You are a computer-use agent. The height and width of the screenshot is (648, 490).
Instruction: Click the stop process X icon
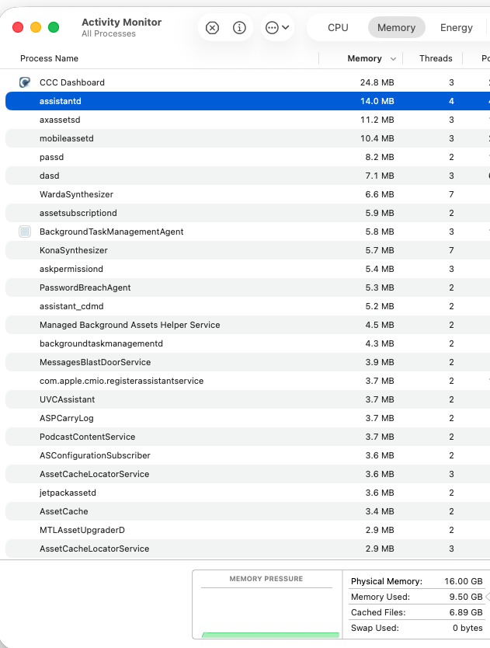pos(212,28)
